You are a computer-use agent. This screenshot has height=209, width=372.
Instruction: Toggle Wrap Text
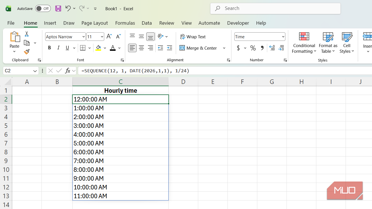193,37
